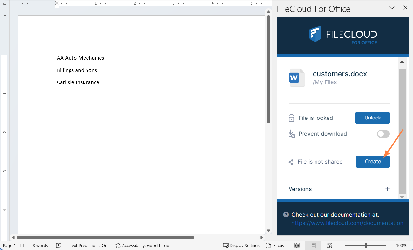Select Print Layout view
The width and height of the screenshot is (413, 250).
coord(313,245)
